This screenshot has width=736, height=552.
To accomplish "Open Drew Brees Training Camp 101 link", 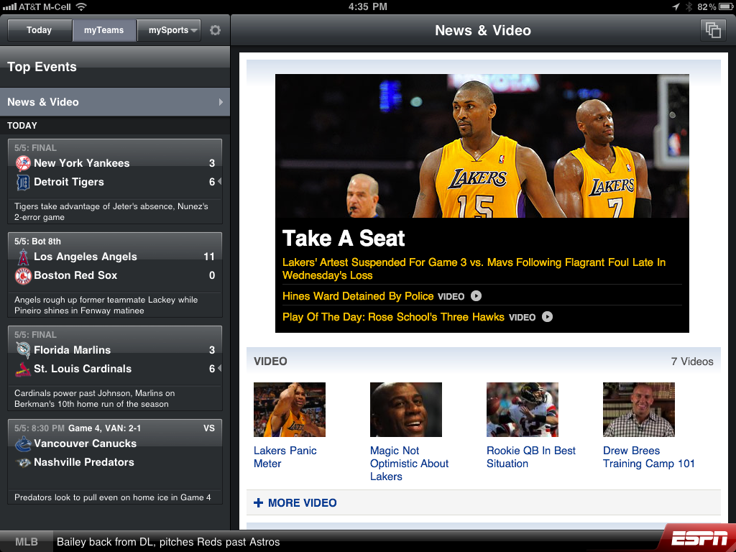I will (649, 457).
